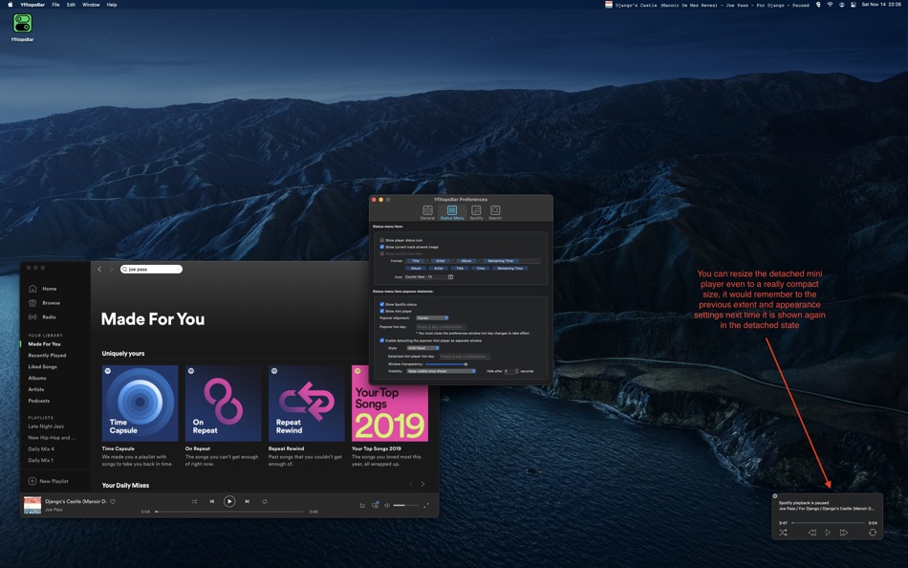Click the Remaining Time token in the Format field

coord(501,261)
